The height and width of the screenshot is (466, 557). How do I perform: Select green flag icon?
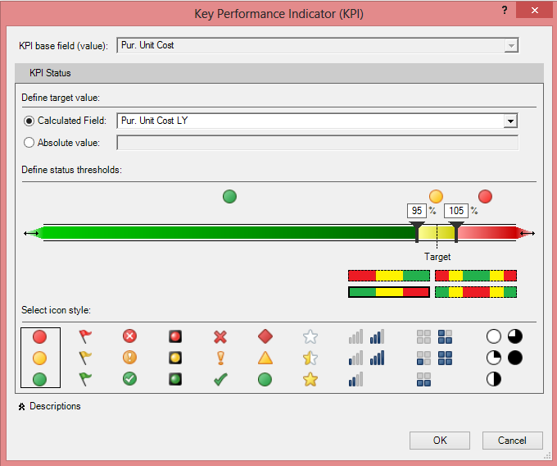(x=85, y=379)
